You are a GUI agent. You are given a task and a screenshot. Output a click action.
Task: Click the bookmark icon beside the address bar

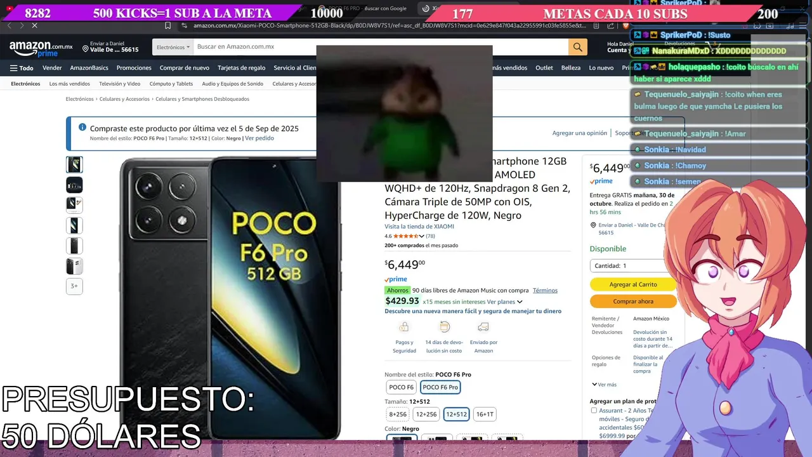coord(167,25)
